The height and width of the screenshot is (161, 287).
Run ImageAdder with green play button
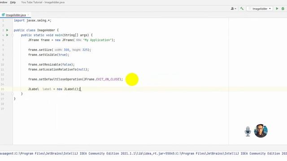pos(277,8)
